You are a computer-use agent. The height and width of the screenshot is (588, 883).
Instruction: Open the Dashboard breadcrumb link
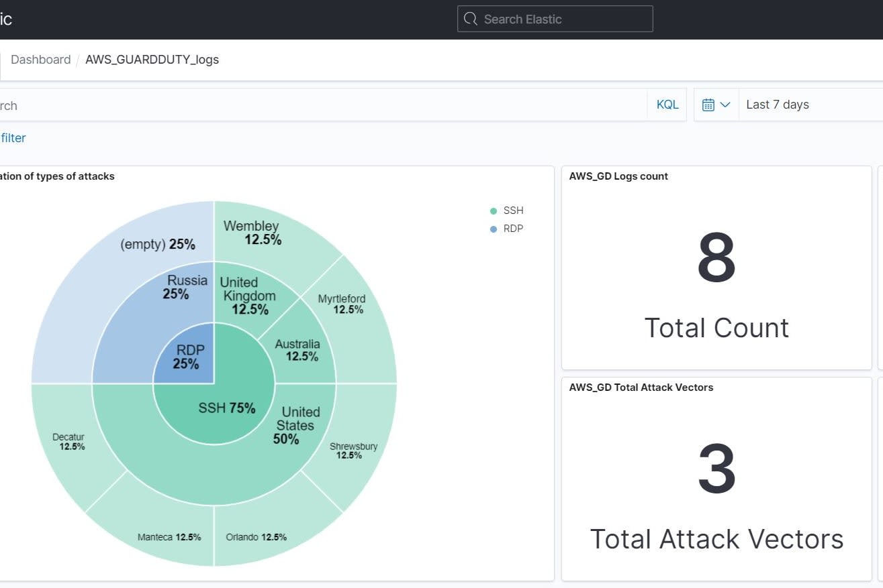[40, 60]
